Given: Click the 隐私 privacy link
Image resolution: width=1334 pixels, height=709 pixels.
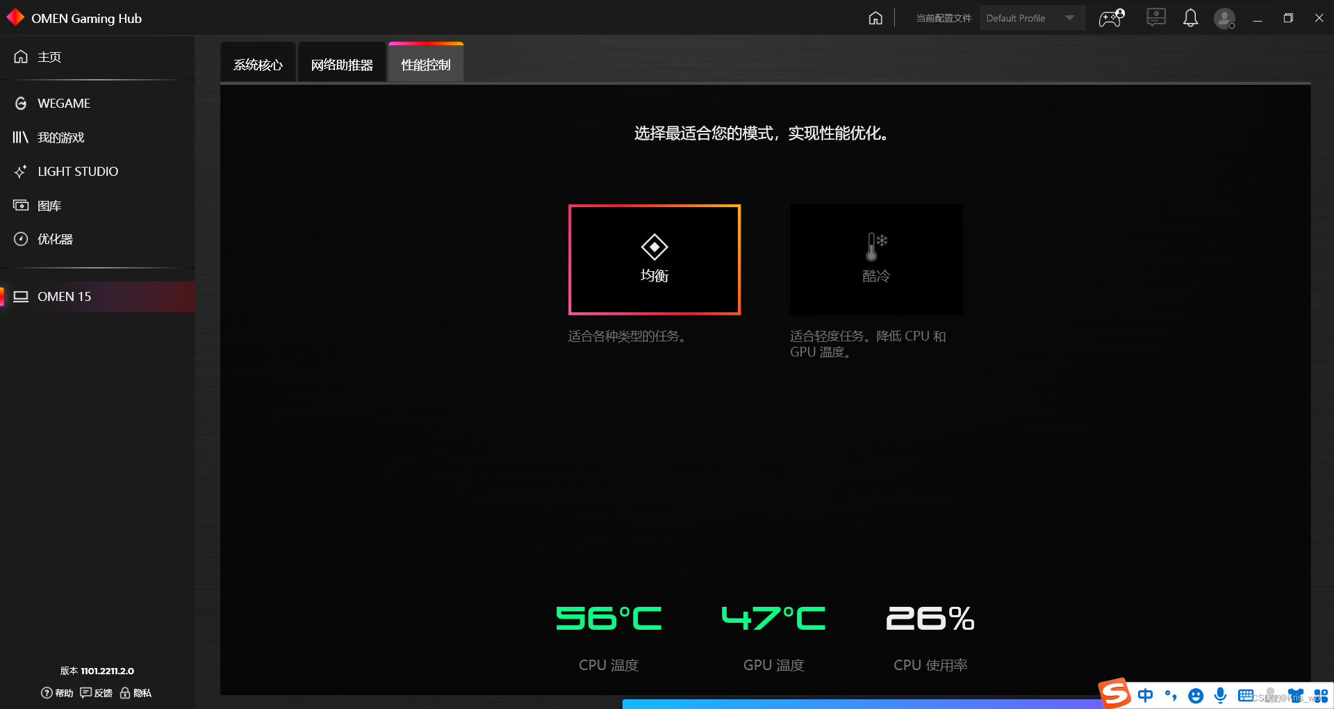Looking at the screenshot, I should [x=135, y=693].
